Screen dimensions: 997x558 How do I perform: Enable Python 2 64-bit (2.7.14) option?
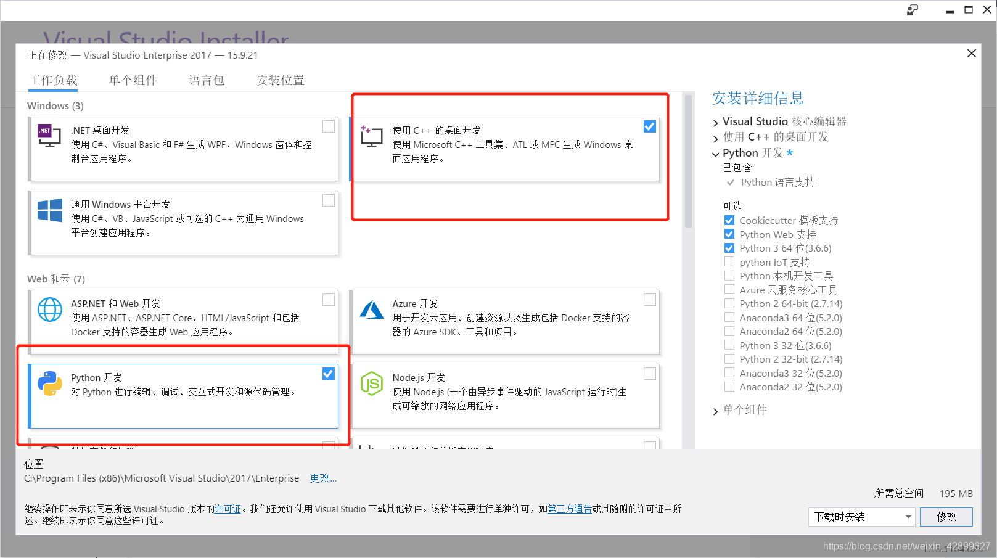pyautogui.click(x=729, y=303)
